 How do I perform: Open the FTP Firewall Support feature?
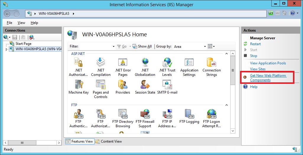point(145,118)
